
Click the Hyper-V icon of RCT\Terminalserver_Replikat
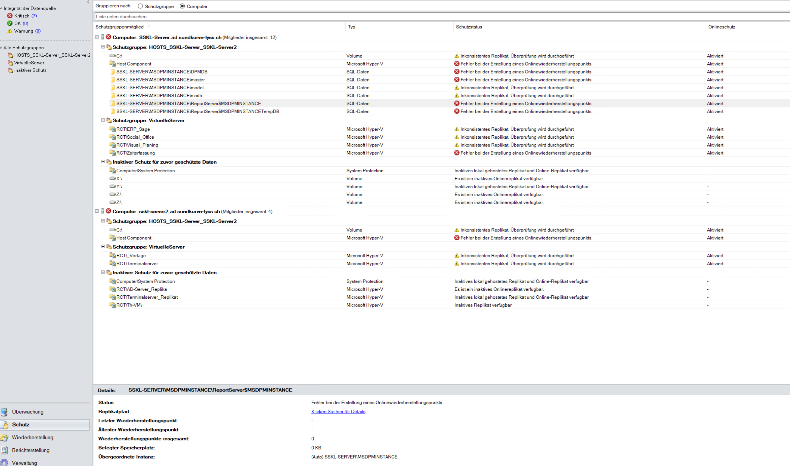(112, 297)
